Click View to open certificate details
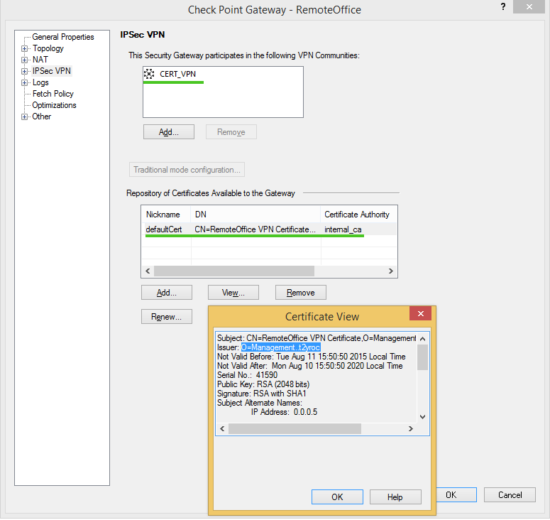Viewport: 550px width, 520px height. [x=233, y=293]
